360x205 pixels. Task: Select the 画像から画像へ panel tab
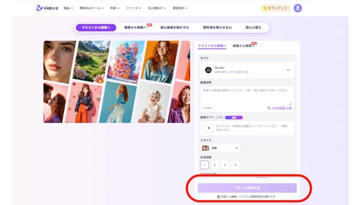[244, 46]
